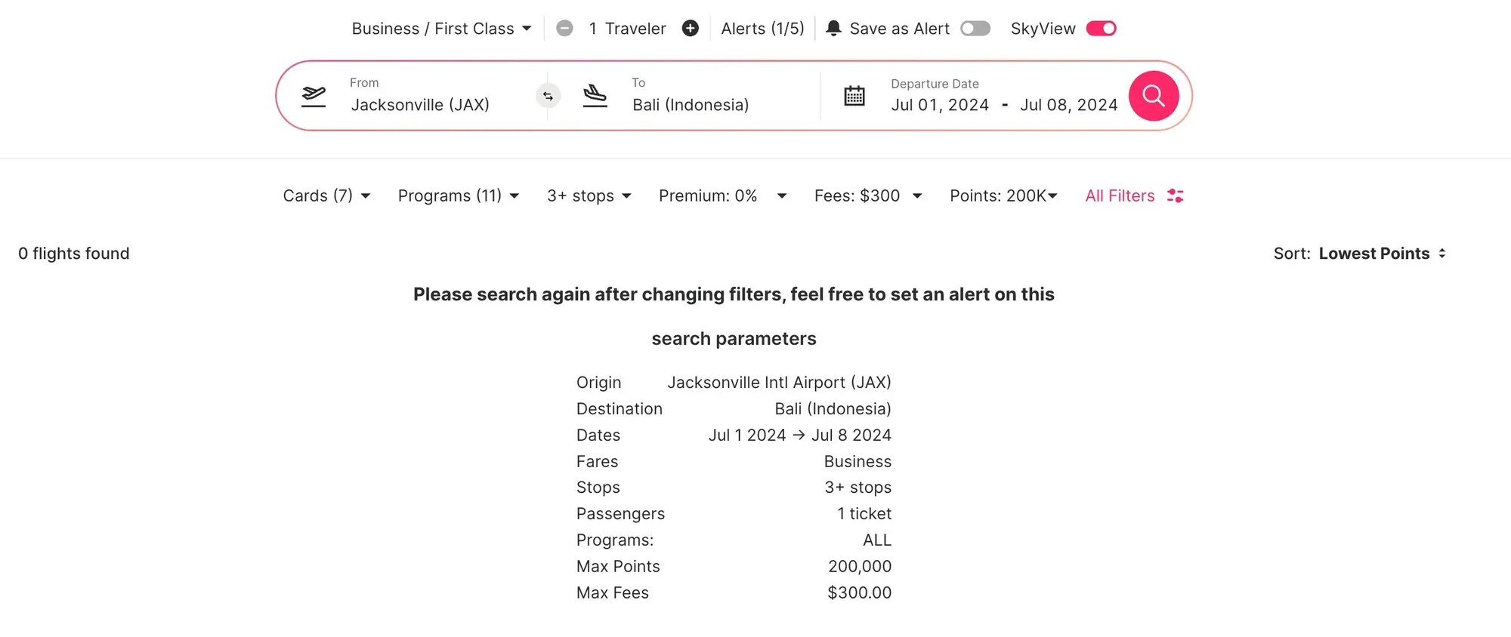Click the pink search magnifier button
Image resolution: width=1511 pixels, height=637 pixels.
point(1153,96)
